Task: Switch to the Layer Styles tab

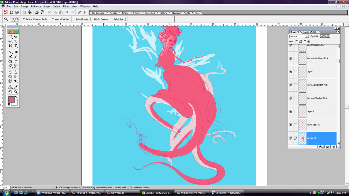Action: (309, 32)
